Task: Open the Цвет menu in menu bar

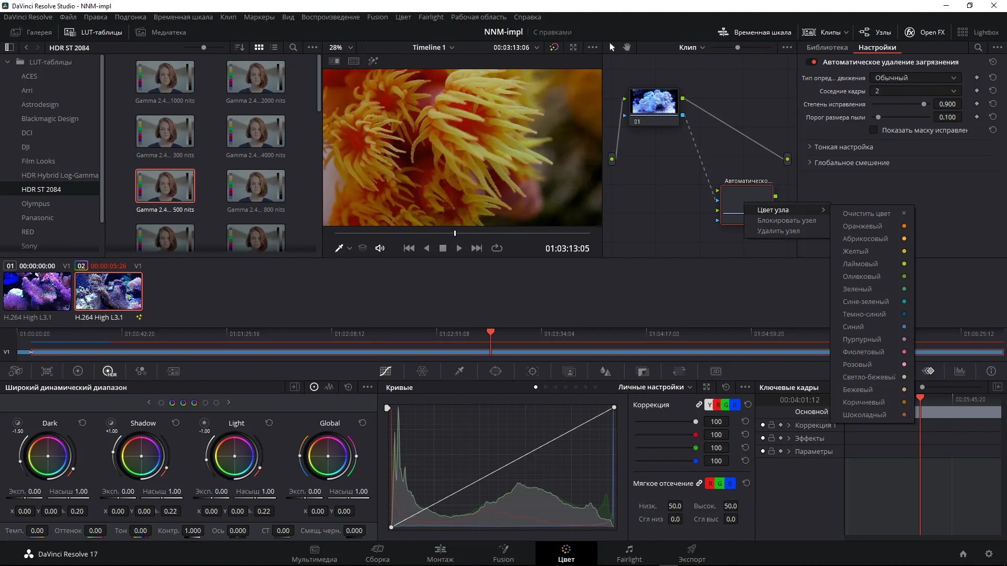Action: [x=402, y=17]
